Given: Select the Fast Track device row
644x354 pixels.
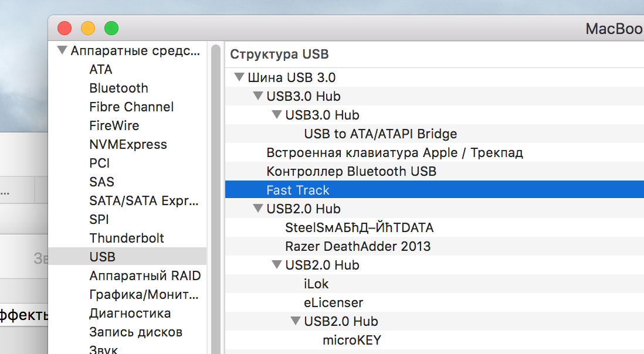Looking at the screenshot, I should [435, 190].
